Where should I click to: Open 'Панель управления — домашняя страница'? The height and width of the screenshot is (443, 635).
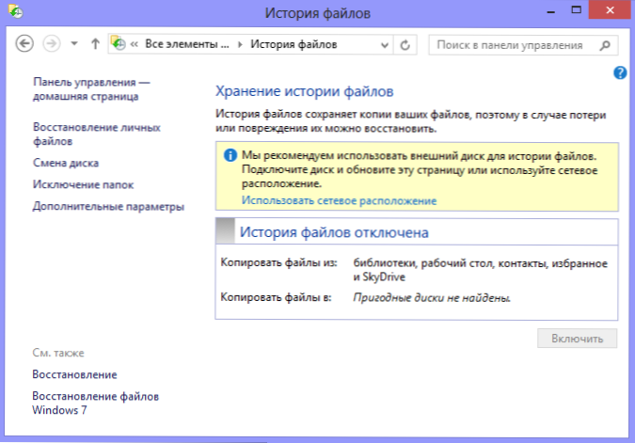click(x=91, y=89)
